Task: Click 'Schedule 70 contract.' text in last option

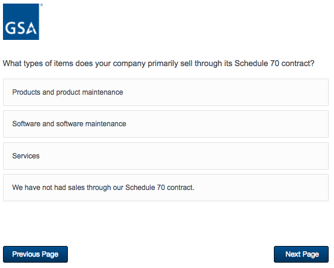Action: (x=160, y=188)
